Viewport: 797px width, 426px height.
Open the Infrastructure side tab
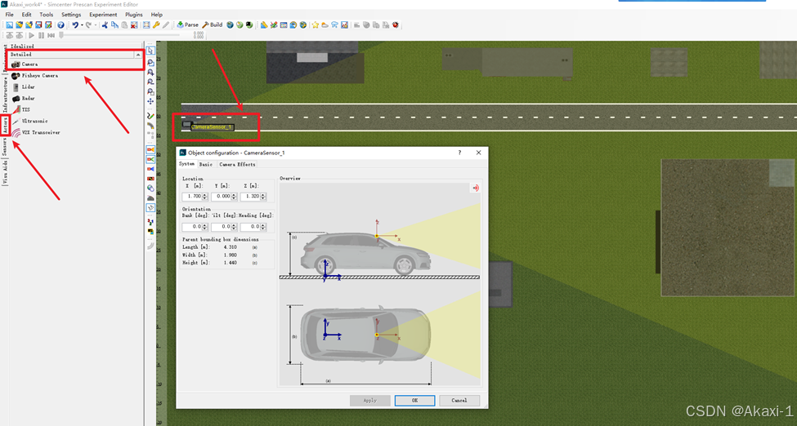pyautogui.click(x=6, y=95)
